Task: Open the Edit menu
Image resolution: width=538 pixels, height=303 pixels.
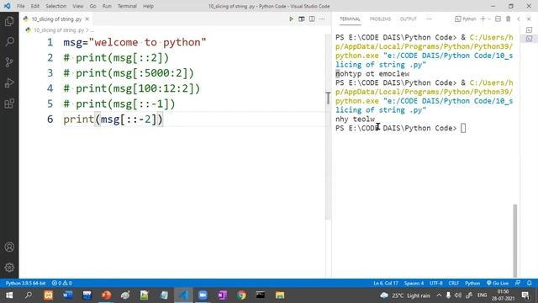Action: pos(35,6)
